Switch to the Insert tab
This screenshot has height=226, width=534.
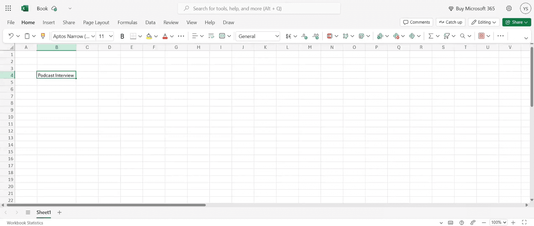point(49,22)
